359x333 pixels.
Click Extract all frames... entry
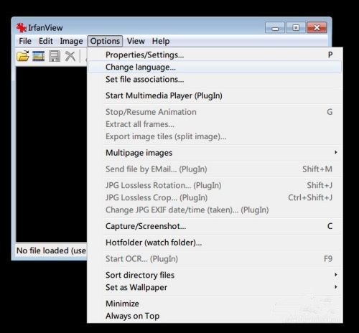click(x=215, y=124)
